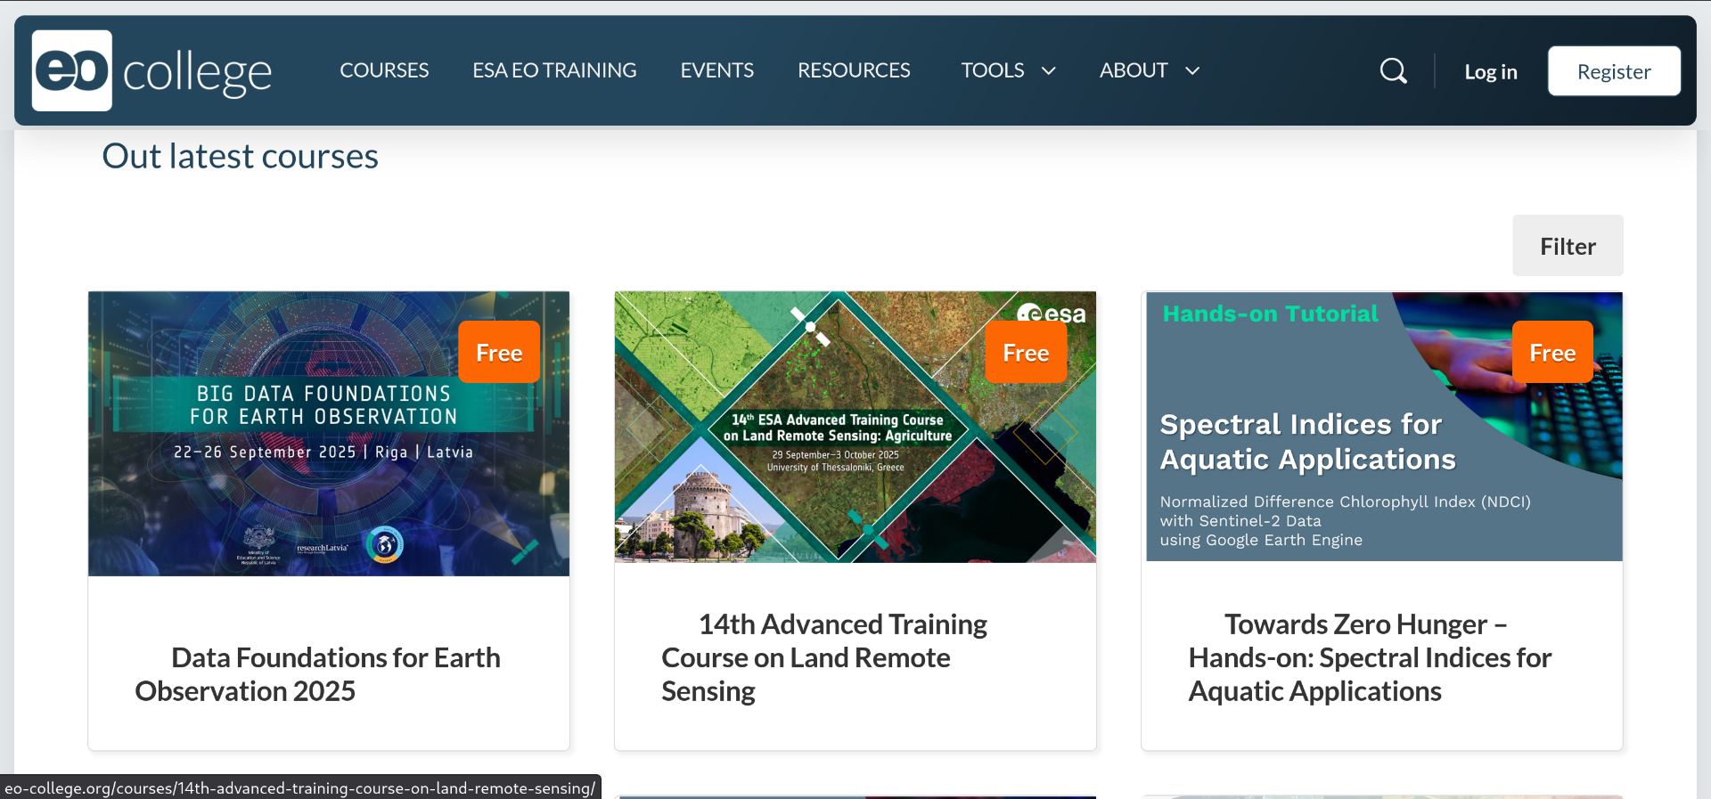
Task: Click the ESA logo on agriculture banner
Action: click(x=1052, y=313)
